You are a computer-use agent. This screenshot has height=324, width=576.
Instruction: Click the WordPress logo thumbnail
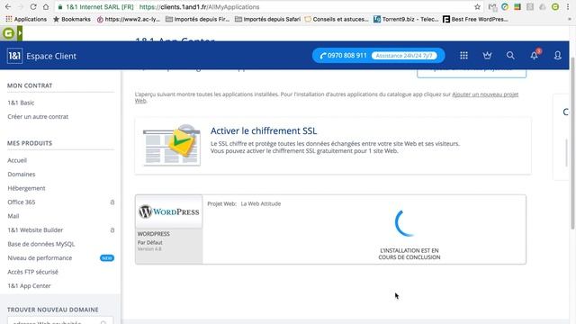point(169,211)
